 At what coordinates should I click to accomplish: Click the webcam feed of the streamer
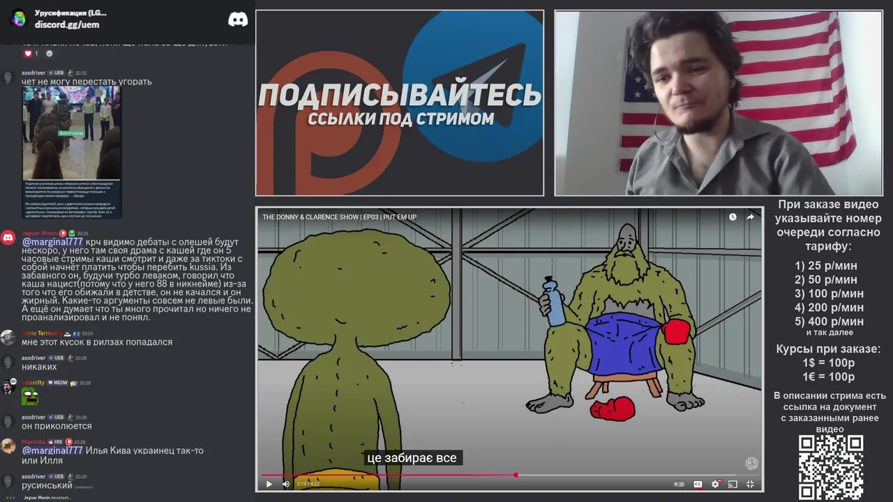pyautogui.click(x=719, y=103)
